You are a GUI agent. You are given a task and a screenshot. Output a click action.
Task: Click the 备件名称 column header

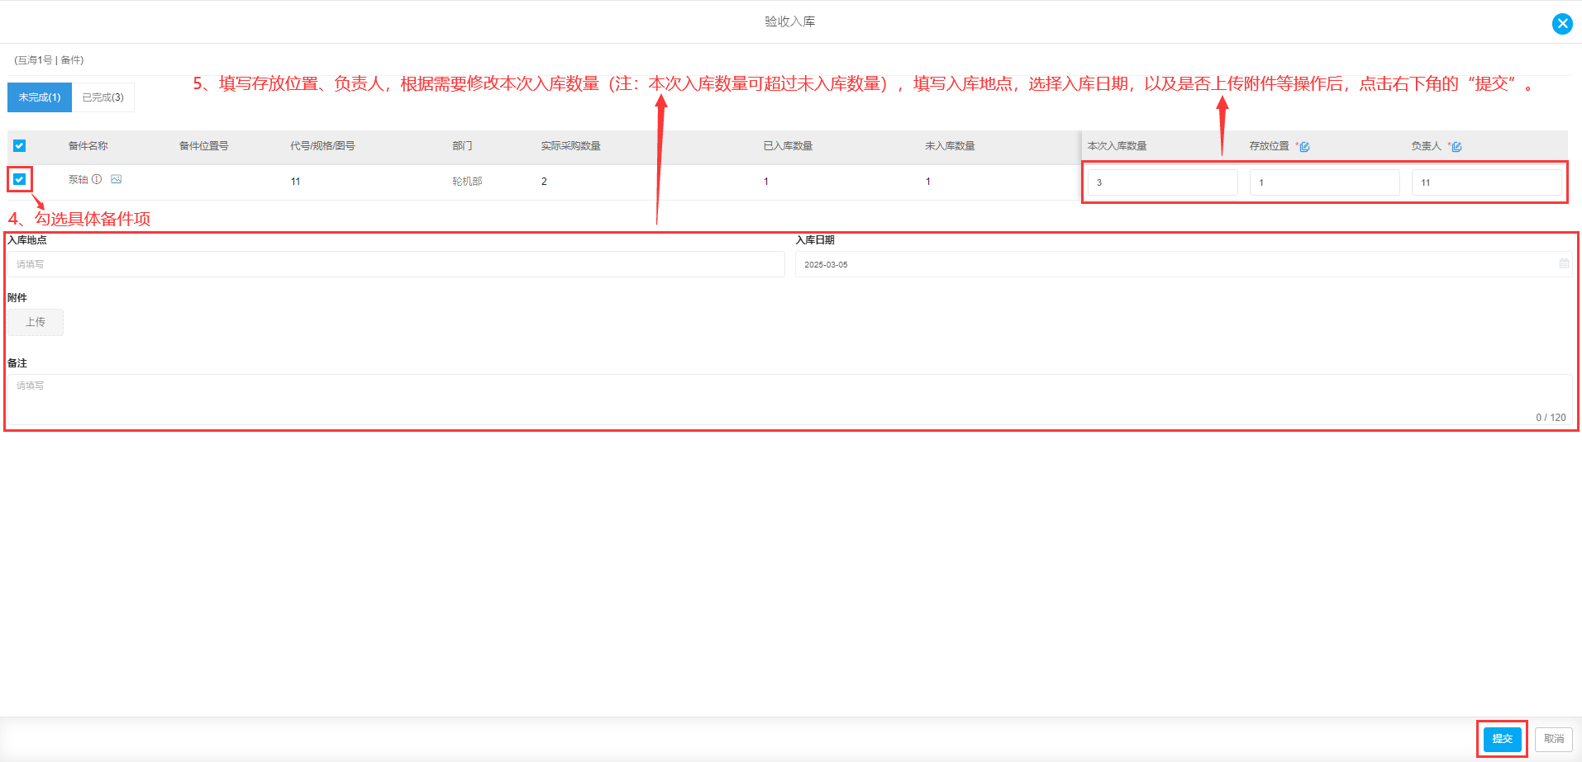pyautogui.click(x=88, y=146)
